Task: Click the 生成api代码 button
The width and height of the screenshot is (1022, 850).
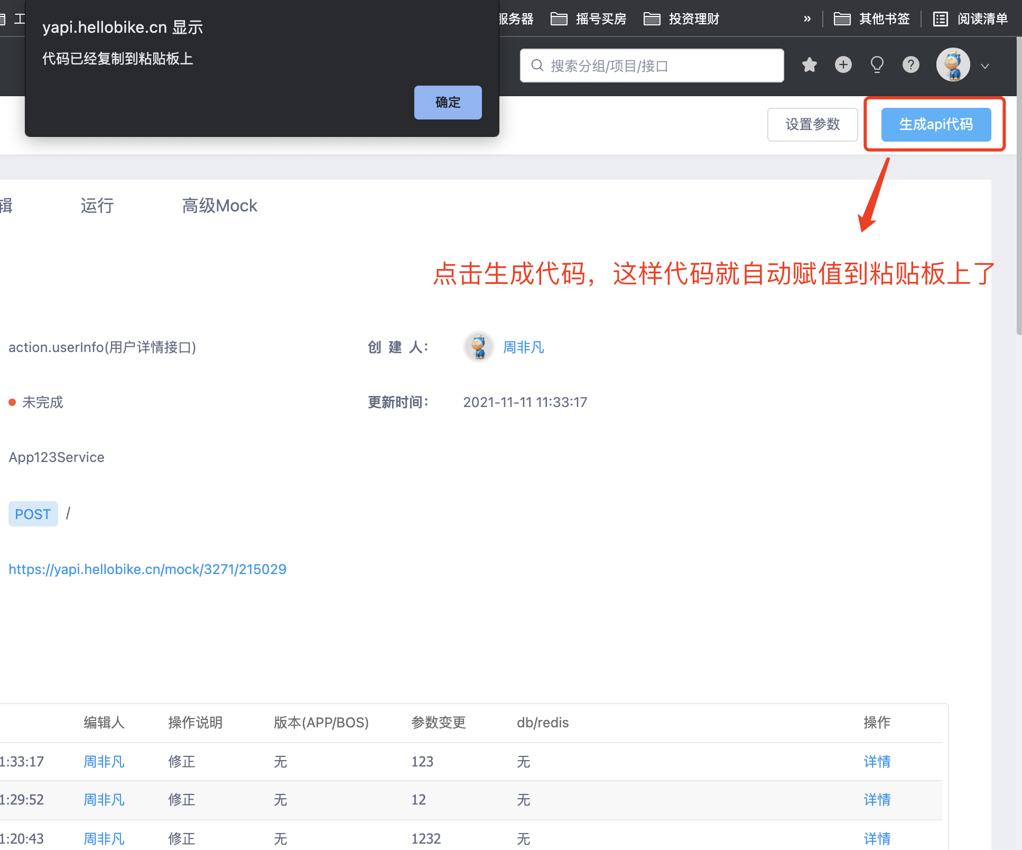Action: pyautogui.click(x=936, y=124)
